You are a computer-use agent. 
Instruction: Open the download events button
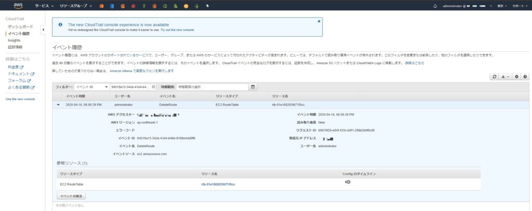506,77
